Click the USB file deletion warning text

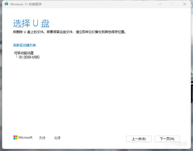tap(70, 32)
